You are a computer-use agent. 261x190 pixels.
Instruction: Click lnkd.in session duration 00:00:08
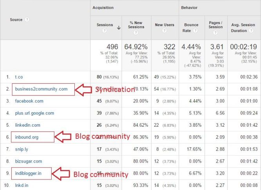[249, 185]
